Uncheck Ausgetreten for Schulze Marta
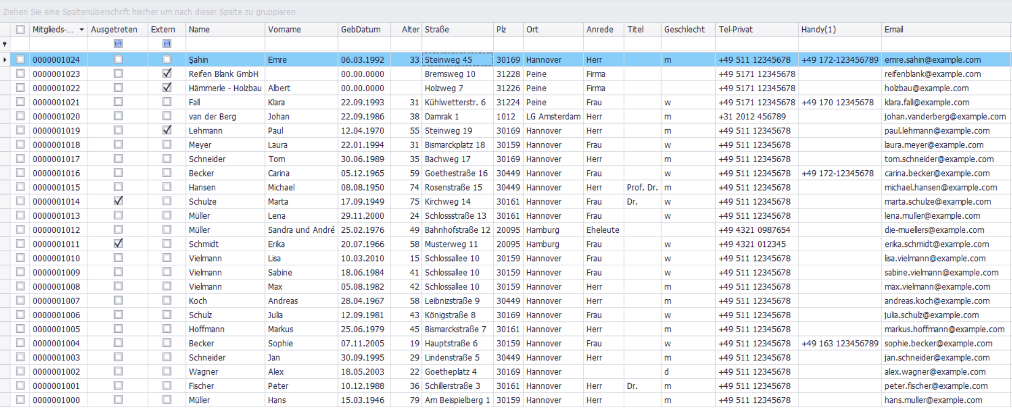 (118, 201)
